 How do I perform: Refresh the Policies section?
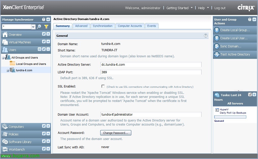(x=44, y=134)
